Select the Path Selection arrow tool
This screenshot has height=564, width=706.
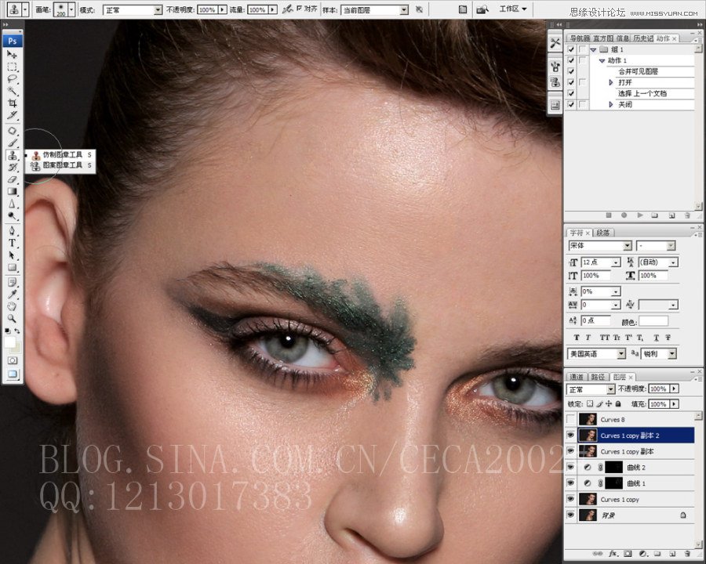coord(12,255)
